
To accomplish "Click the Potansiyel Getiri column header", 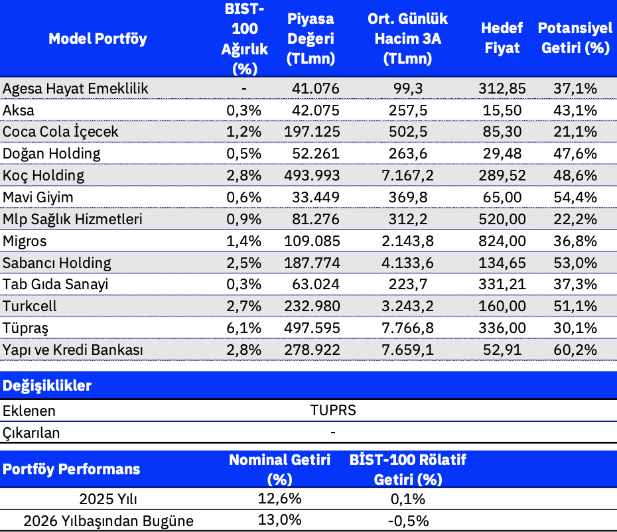I will point(575,38).
